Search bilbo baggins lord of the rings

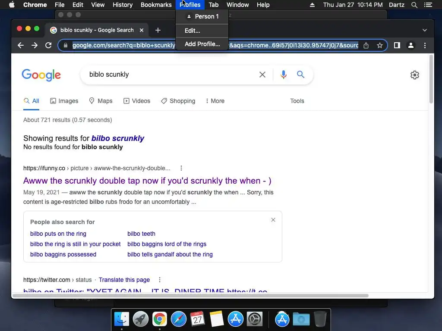click(167, 244)
